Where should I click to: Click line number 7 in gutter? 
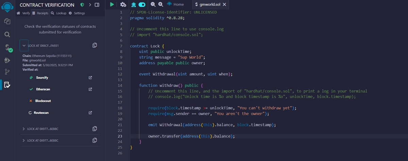tap(121, 46)
